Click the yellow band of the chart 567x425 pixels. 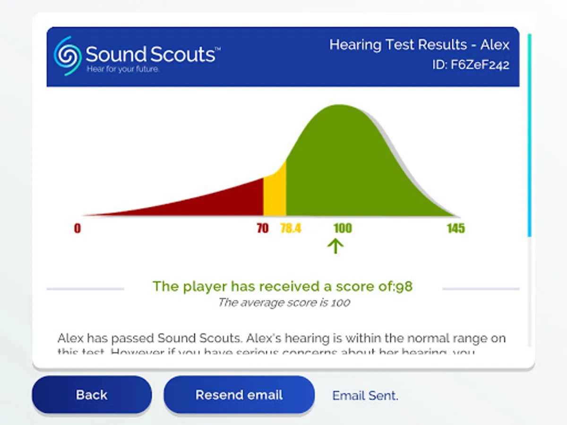coord(275,194)
